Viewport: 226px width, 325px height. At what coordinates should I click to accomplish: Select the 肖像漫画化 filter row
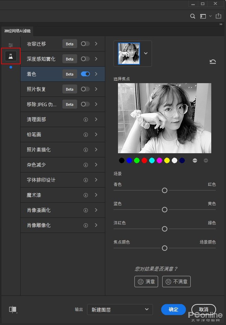(x=63, y=210)
